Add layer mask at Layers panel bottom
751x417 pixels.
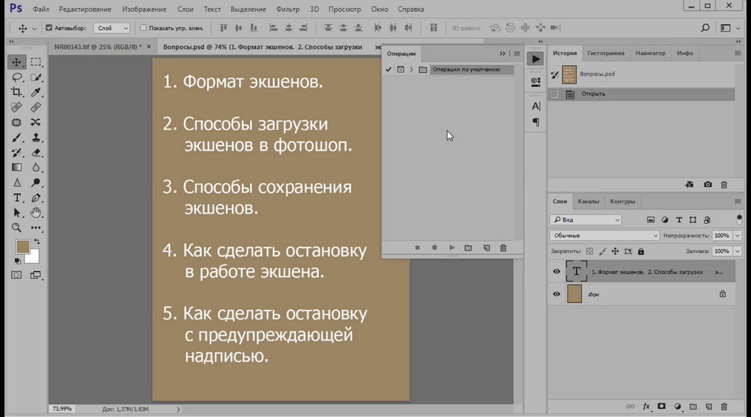tap(662, 406)
